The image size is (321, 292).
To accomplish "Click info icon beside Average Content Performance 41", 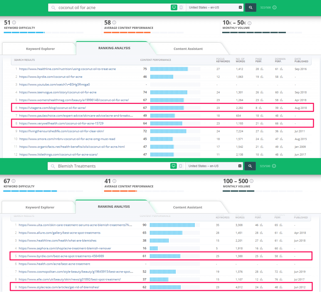I will point(114,181).
